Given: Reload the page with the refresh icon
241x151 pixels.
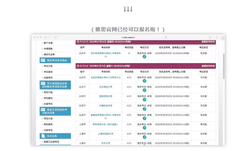Looking at the screenshot, I should [166, 37].
